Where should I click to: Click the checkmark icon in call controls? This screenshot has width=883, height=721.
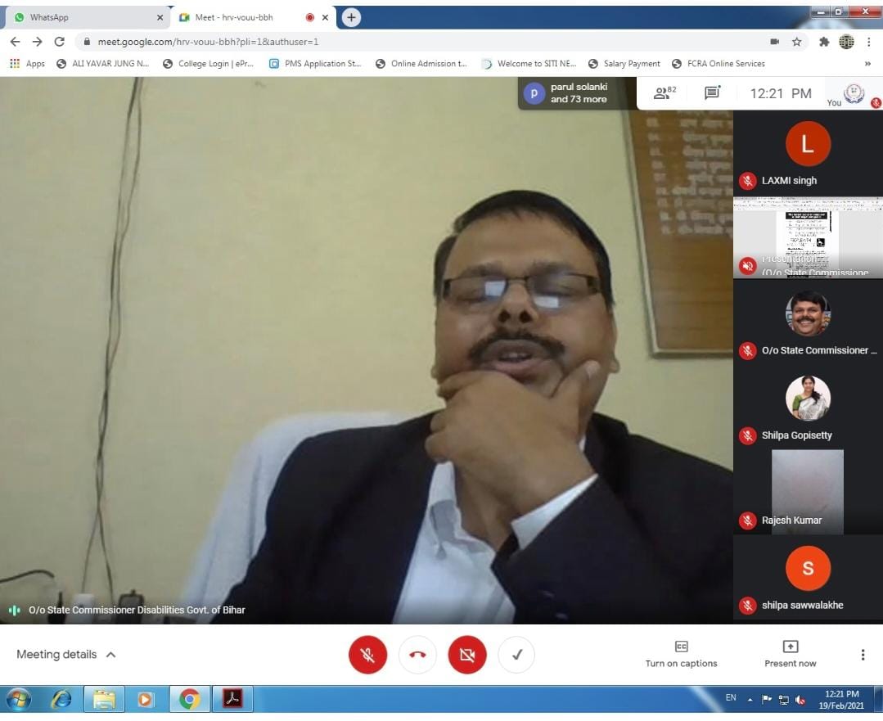[516, 655]
